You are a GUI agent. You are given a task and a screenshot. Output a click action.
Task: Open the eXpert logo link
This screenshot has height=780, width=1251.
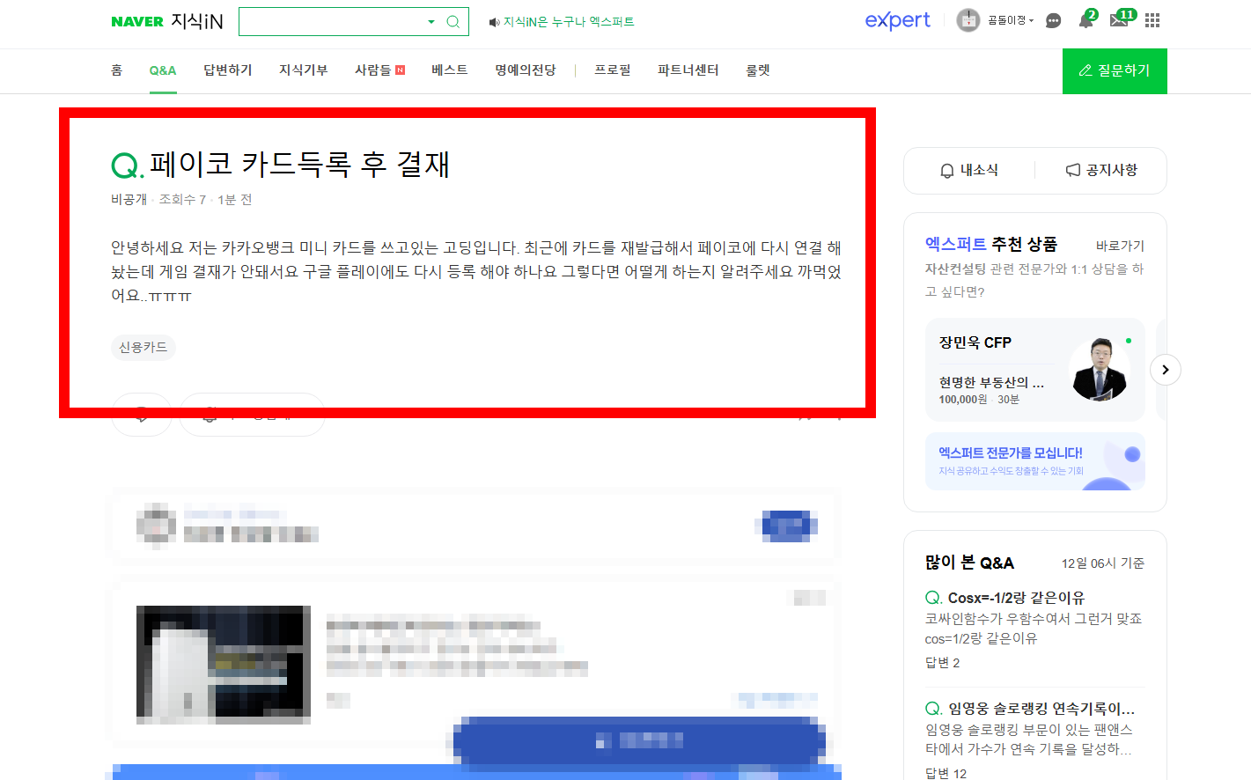click(897, 20)
